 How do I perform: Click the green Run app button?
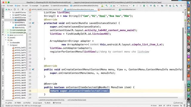tap(134, 6)
